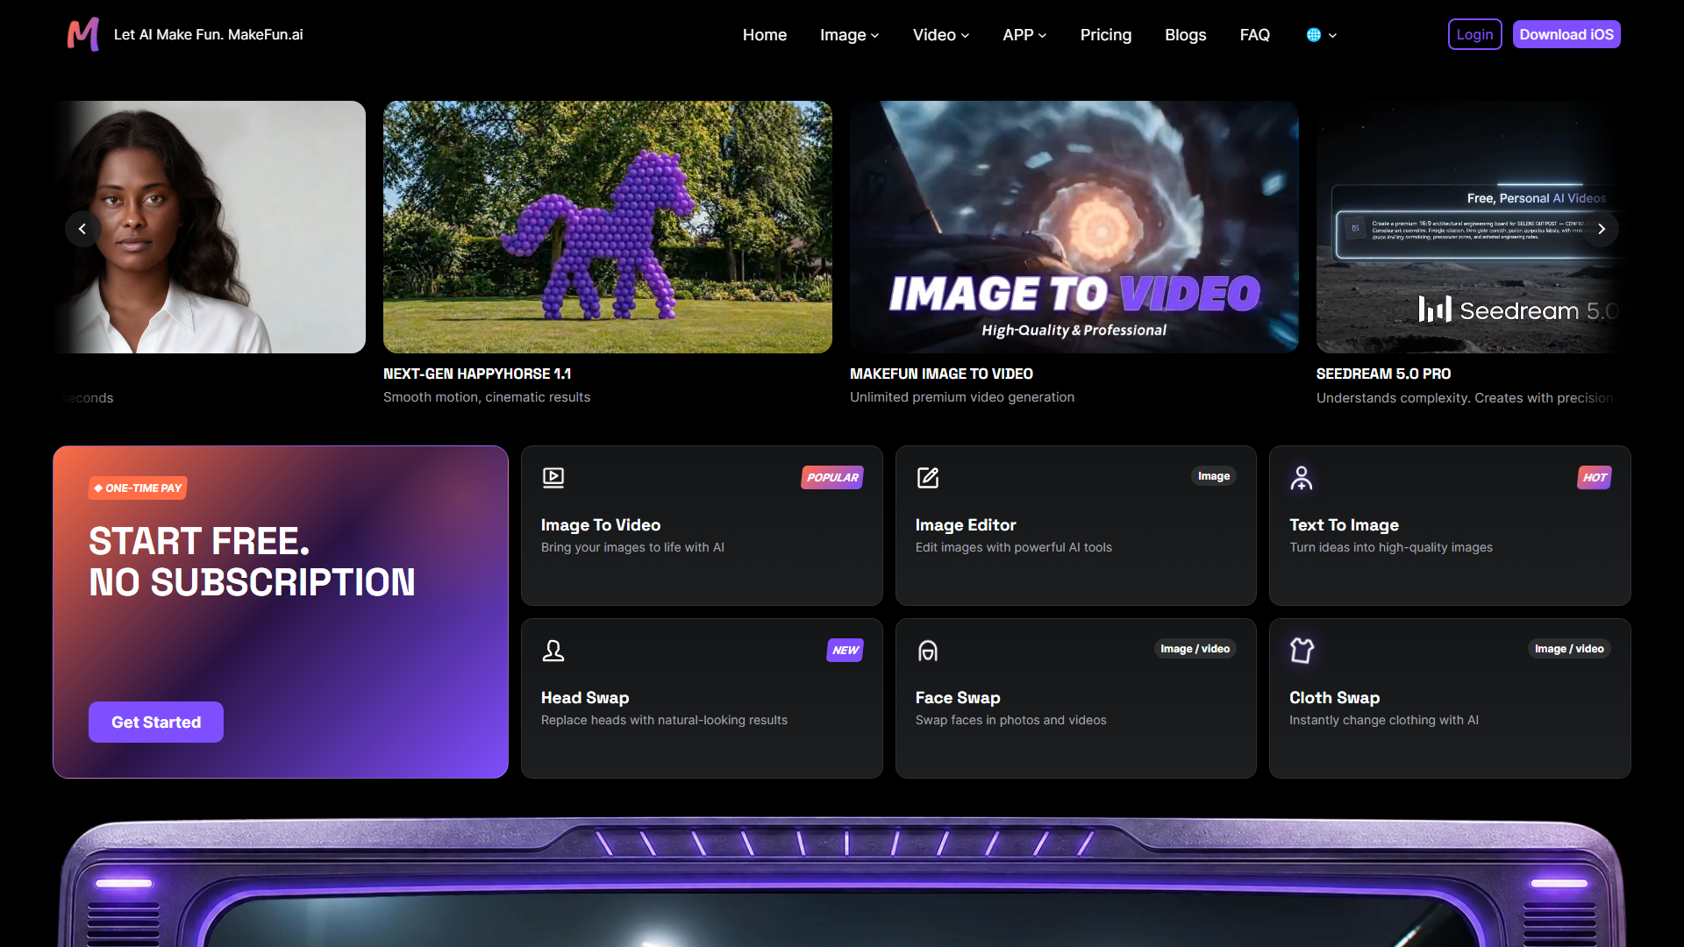Click 'Swap faces in photos and videos'
1684x947 pixels.
(x=1010, y=720)
